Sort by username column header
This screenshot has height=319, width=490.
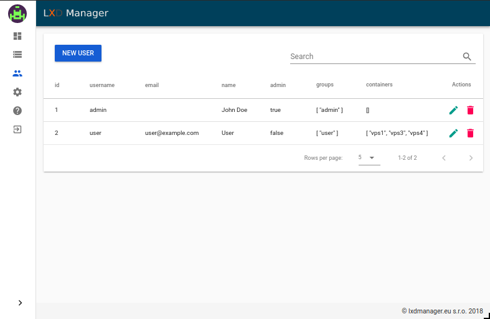102,85
